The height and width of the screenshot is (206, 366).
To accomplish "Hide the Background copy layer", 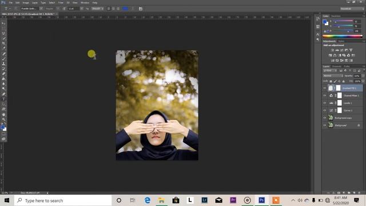I will (x=324, y=118).
